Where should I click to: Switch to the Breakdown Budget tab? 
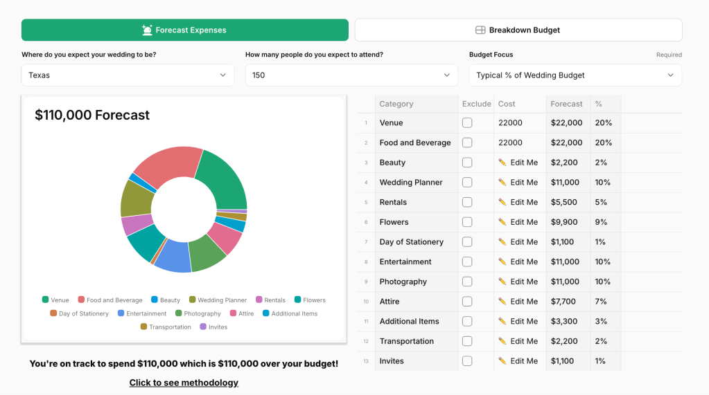tap(518, 30)
